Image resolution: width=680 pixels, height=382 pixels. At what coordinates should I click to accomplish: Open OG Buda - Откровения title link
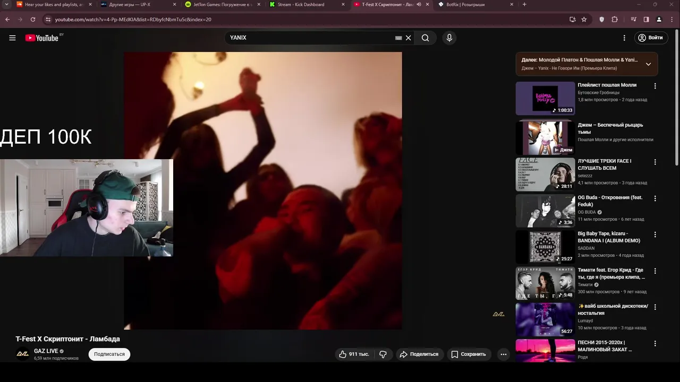(610, 201)
